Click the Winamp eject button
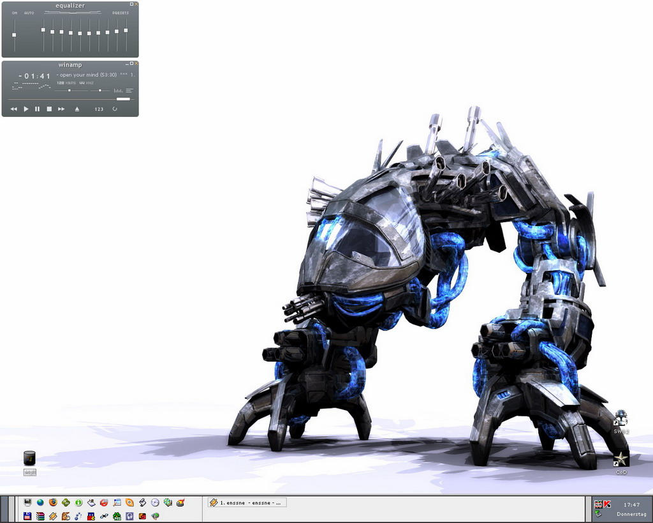The height and width of the screenshot is (523, 653). pos(77,109)
